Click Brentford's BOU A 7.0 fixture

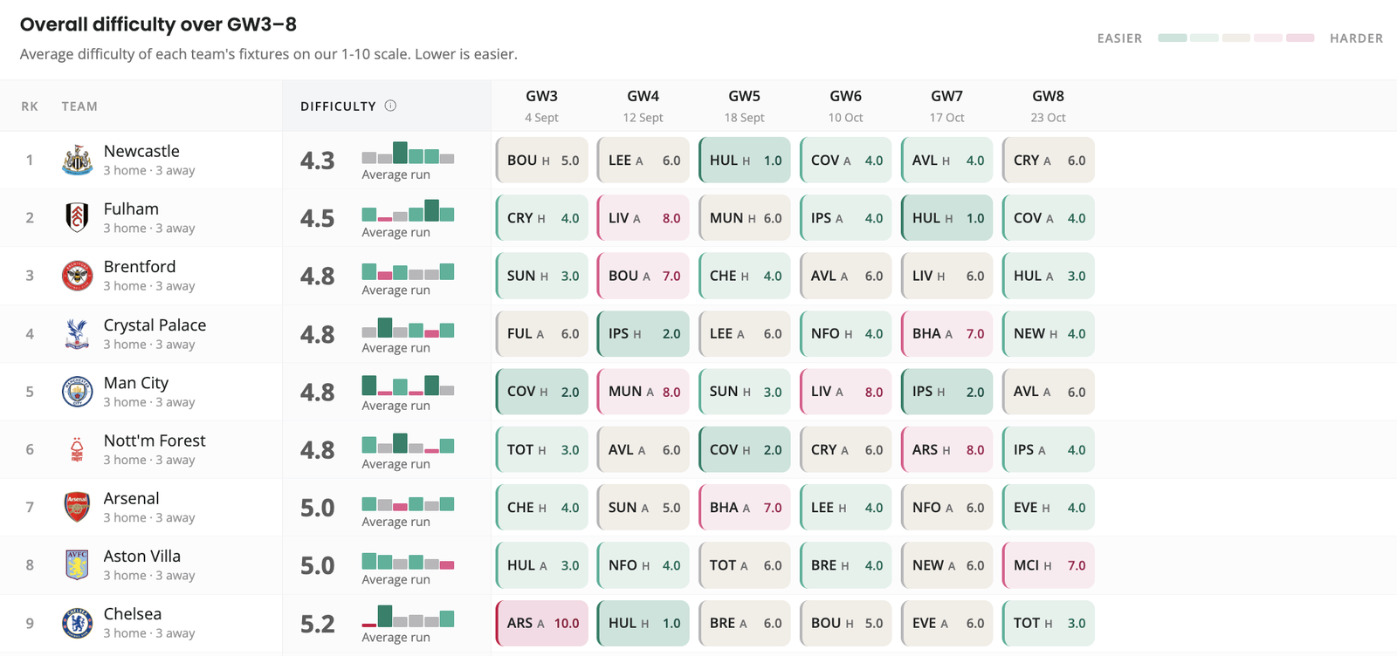click(x=643, y=276)
